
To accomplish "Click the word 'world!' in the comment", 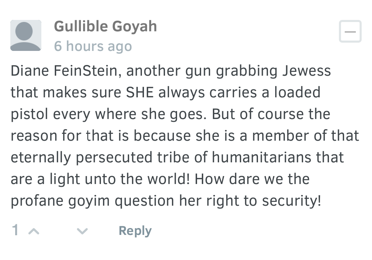I will (168, 179).
